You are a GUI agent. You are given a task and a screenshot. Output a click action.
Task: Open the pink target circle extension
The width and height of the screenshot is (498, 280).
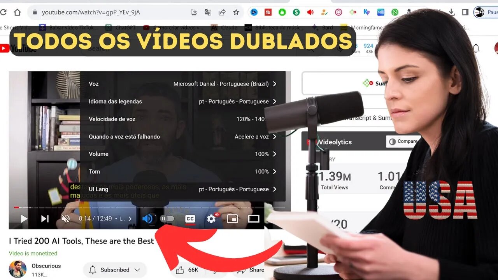(338, 12)
